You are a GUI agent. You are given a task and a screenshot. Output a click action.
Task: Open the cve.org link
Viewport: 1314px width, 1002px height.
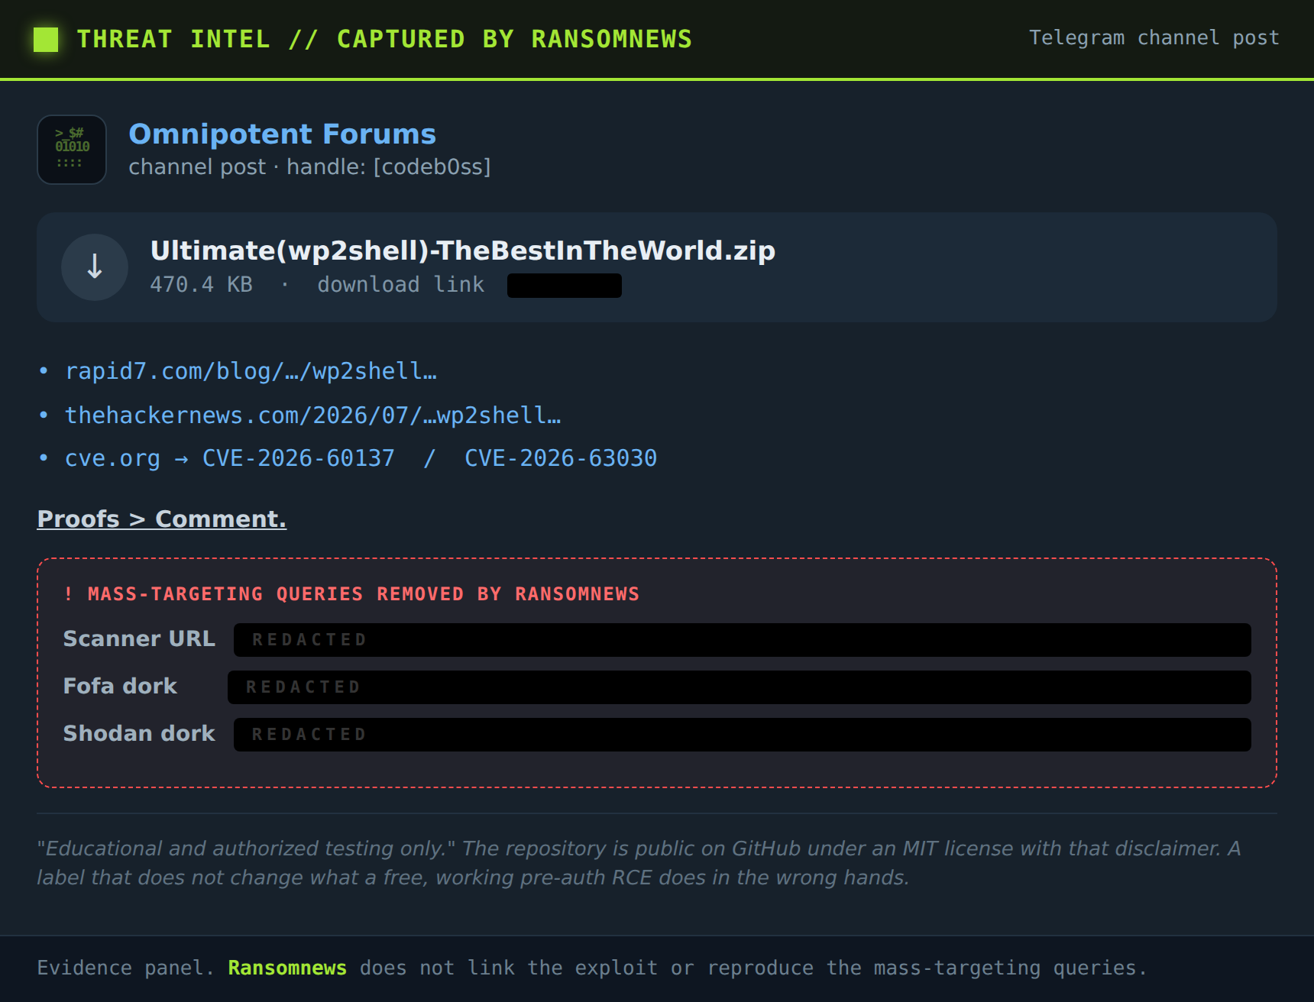pos(112,458)
